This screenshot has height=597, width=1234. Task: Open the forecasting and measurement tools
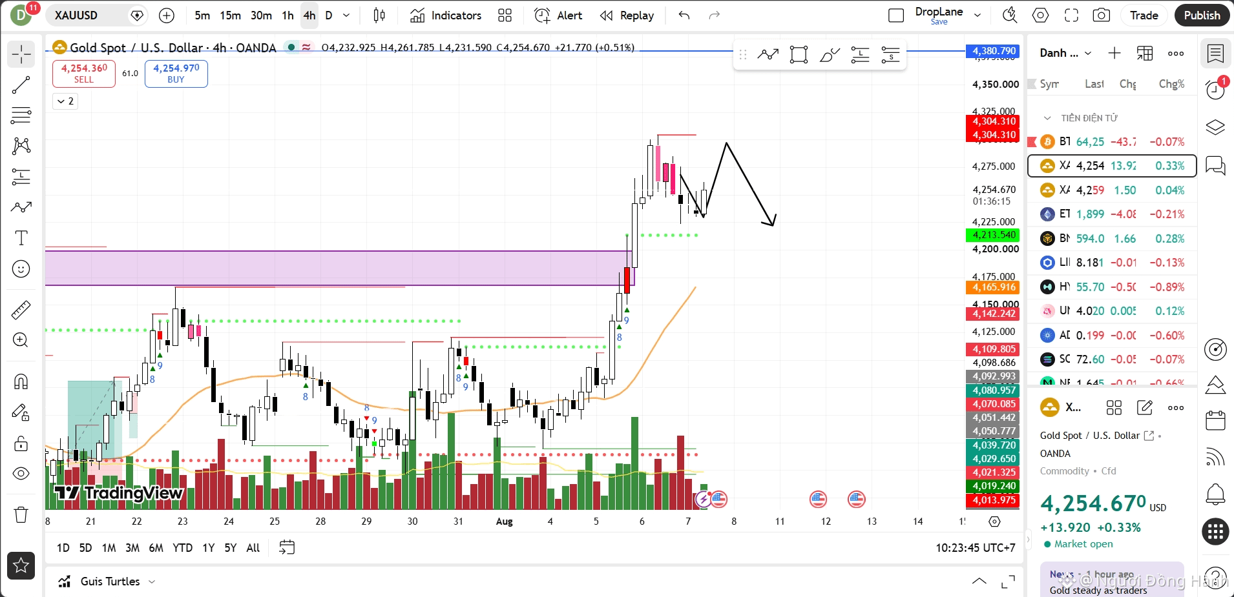pos(21,176)
